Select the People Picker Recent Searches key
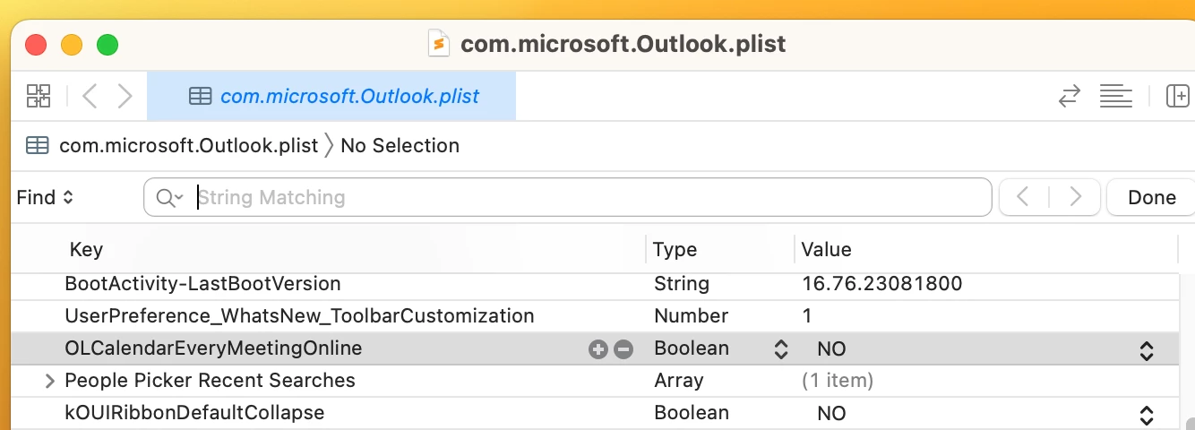Screen dimensions: 1195x430 210,381
